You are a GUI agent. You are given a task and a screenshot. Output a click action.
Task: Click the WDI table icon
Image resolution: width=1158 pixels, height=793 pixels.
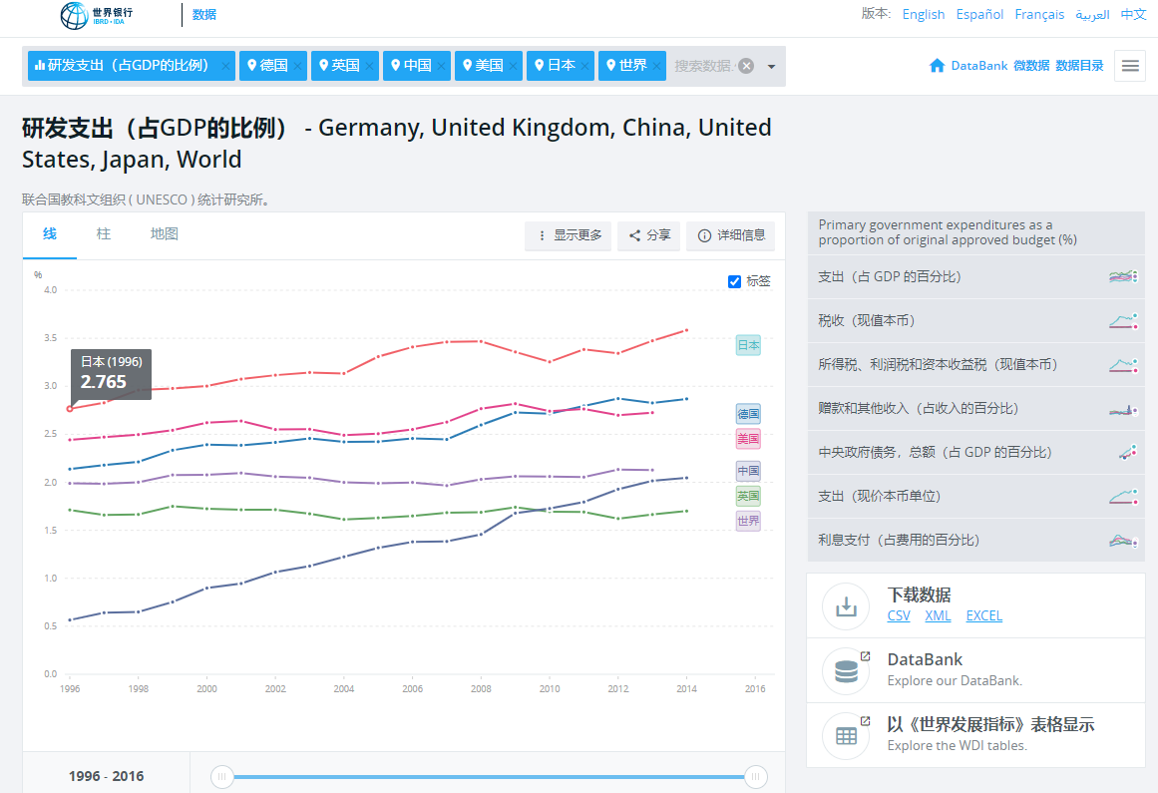[x=846, y=736]
